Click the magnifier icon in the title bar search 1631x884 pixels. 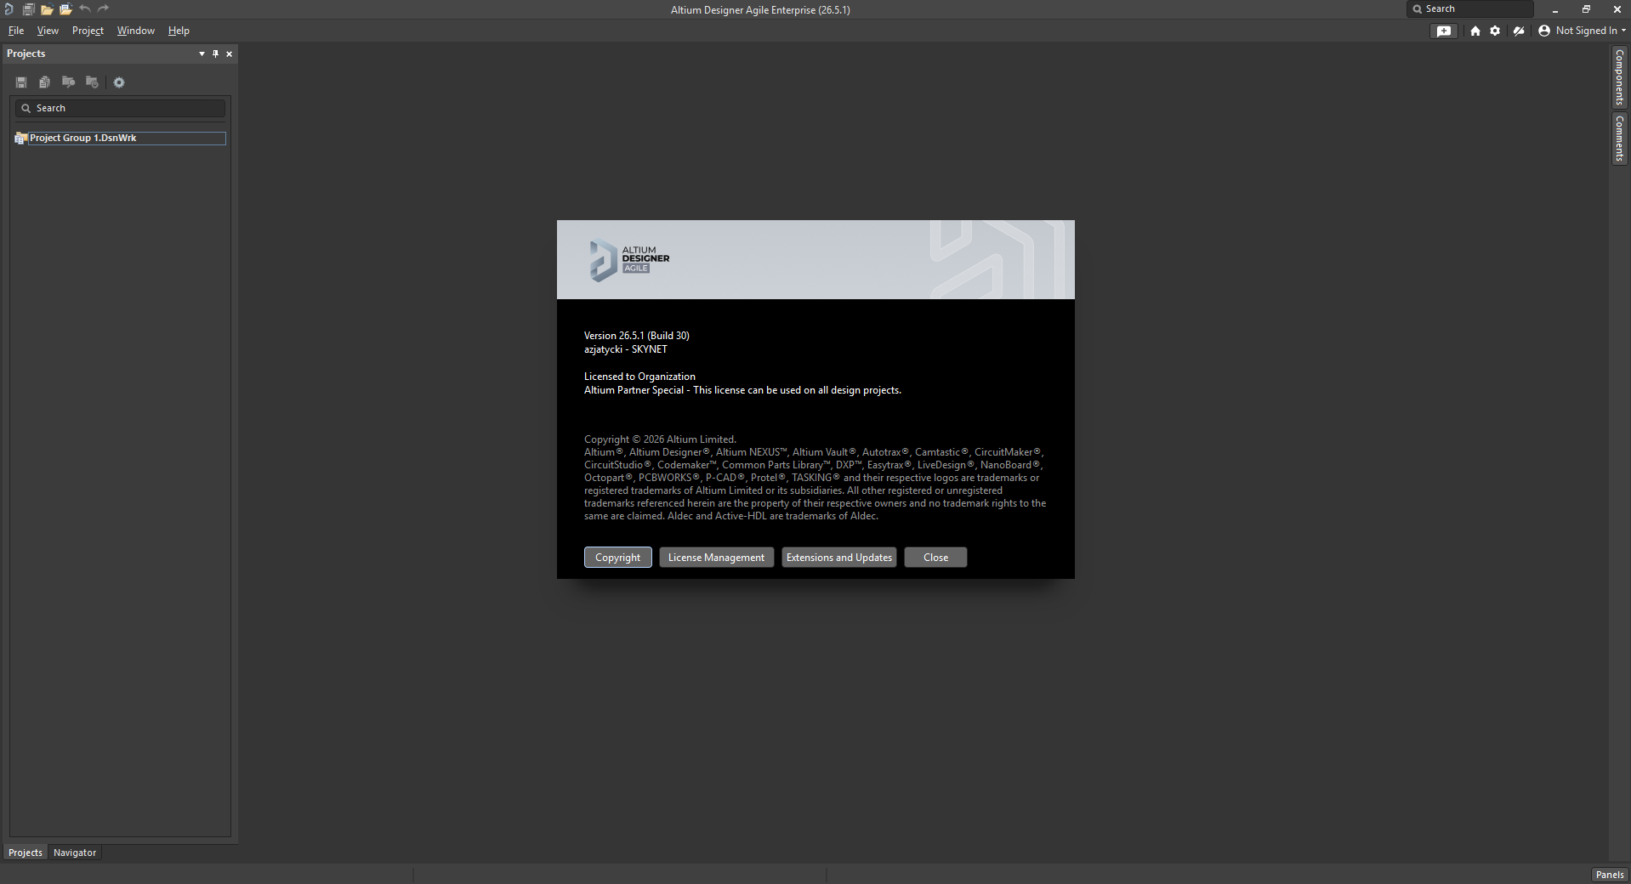coord(1418,9)
